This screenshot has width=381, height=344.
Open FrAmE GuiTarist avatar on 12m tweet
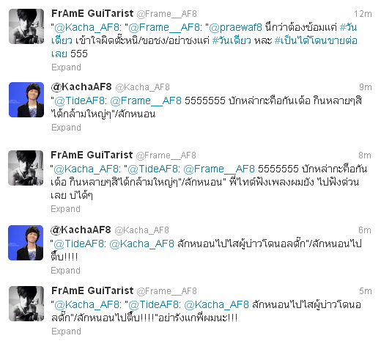tap(26, 26)
